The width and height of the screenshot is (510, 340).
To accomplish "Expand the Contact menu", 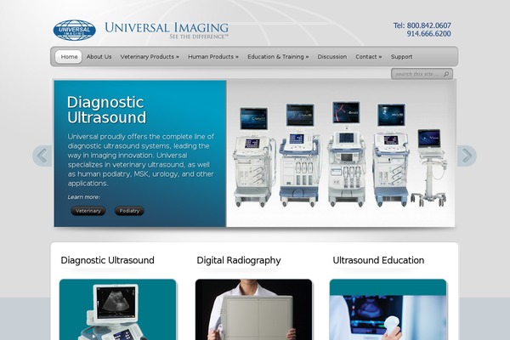I will click(x=369, y=57).
